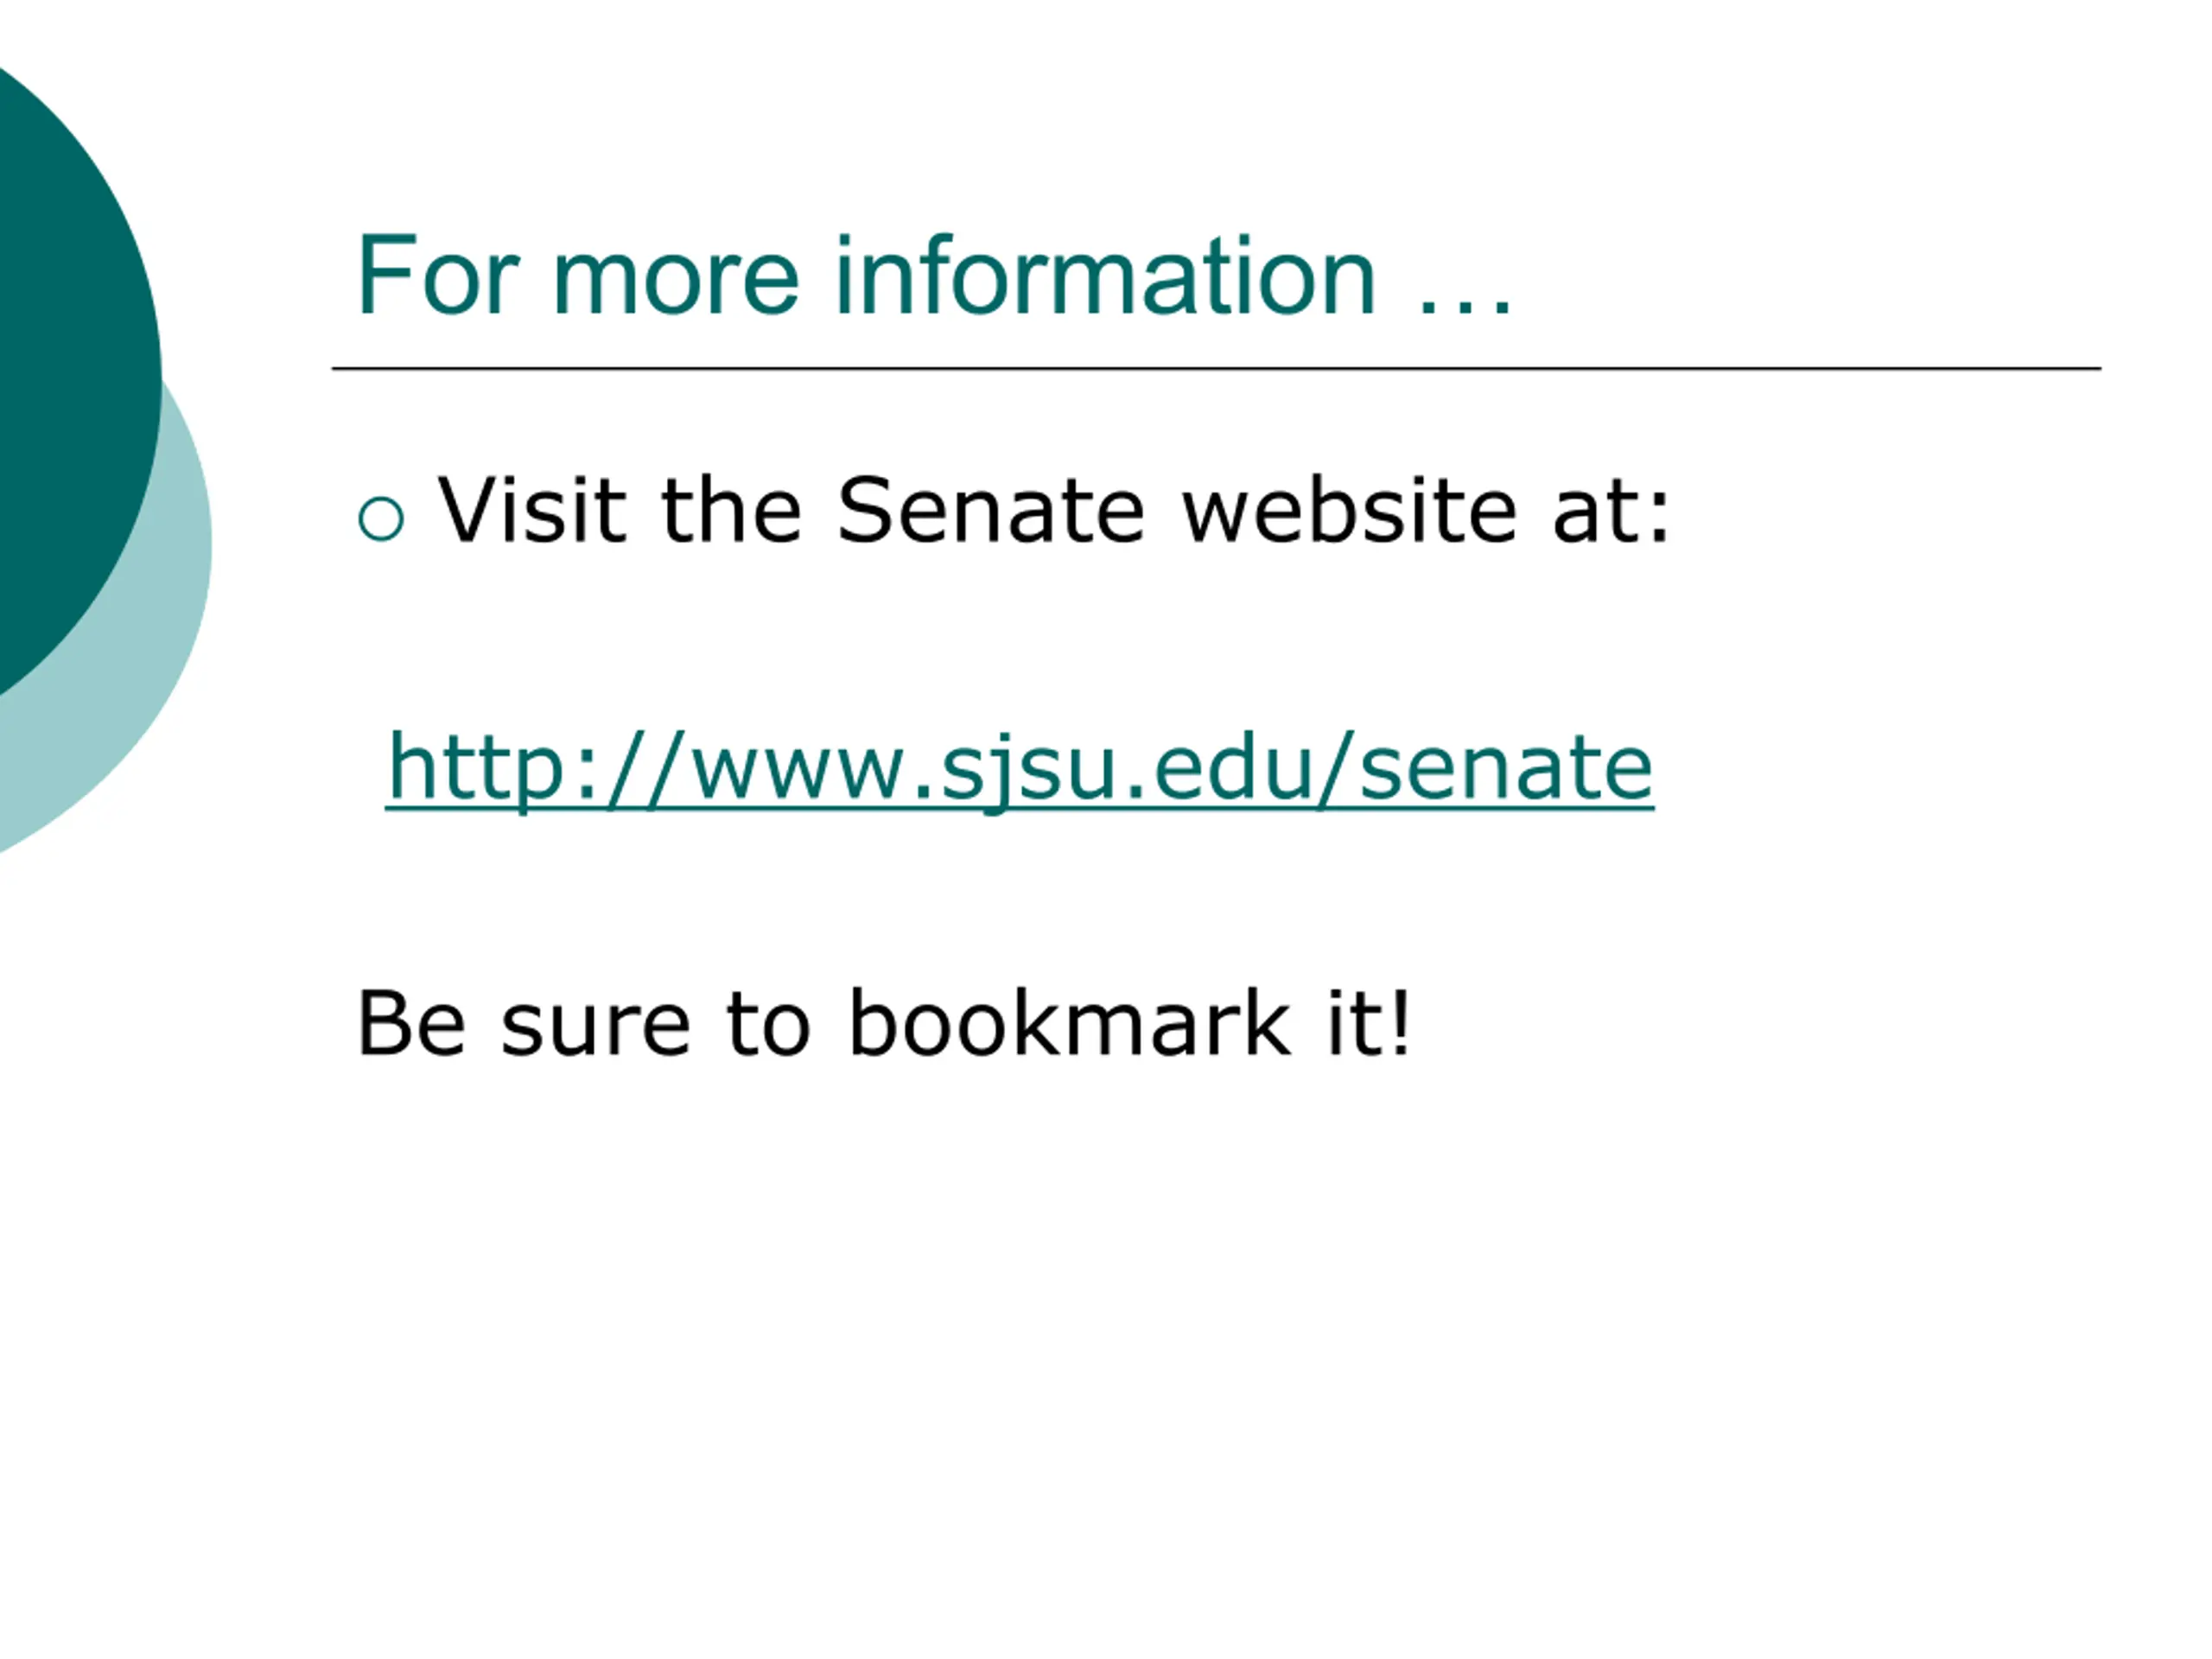
Task: Click the "www.sjsu.edu" part of the URL
Action: (1001, 768)
